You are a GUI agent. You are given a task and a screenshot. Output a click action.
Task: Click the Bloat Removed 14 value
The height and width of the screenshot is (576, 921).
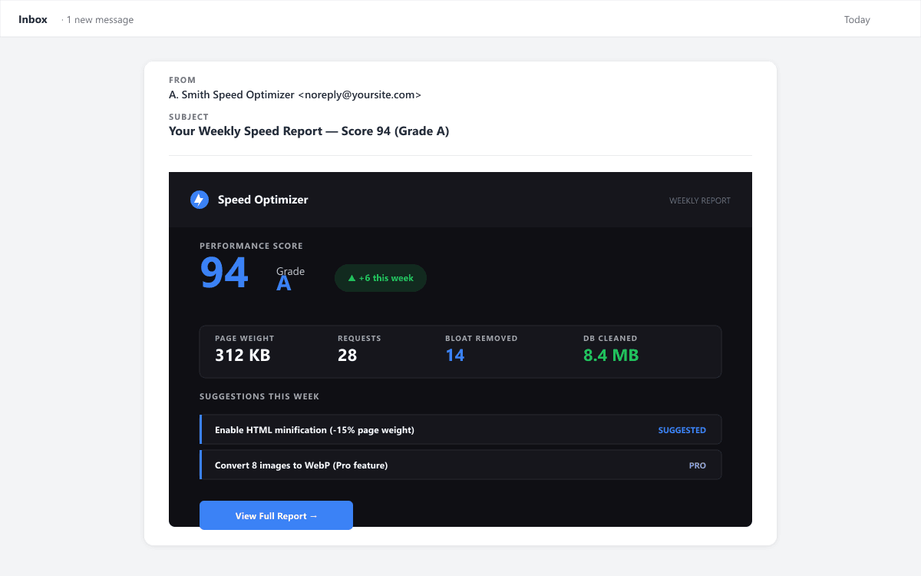click(x=455, y=355)
